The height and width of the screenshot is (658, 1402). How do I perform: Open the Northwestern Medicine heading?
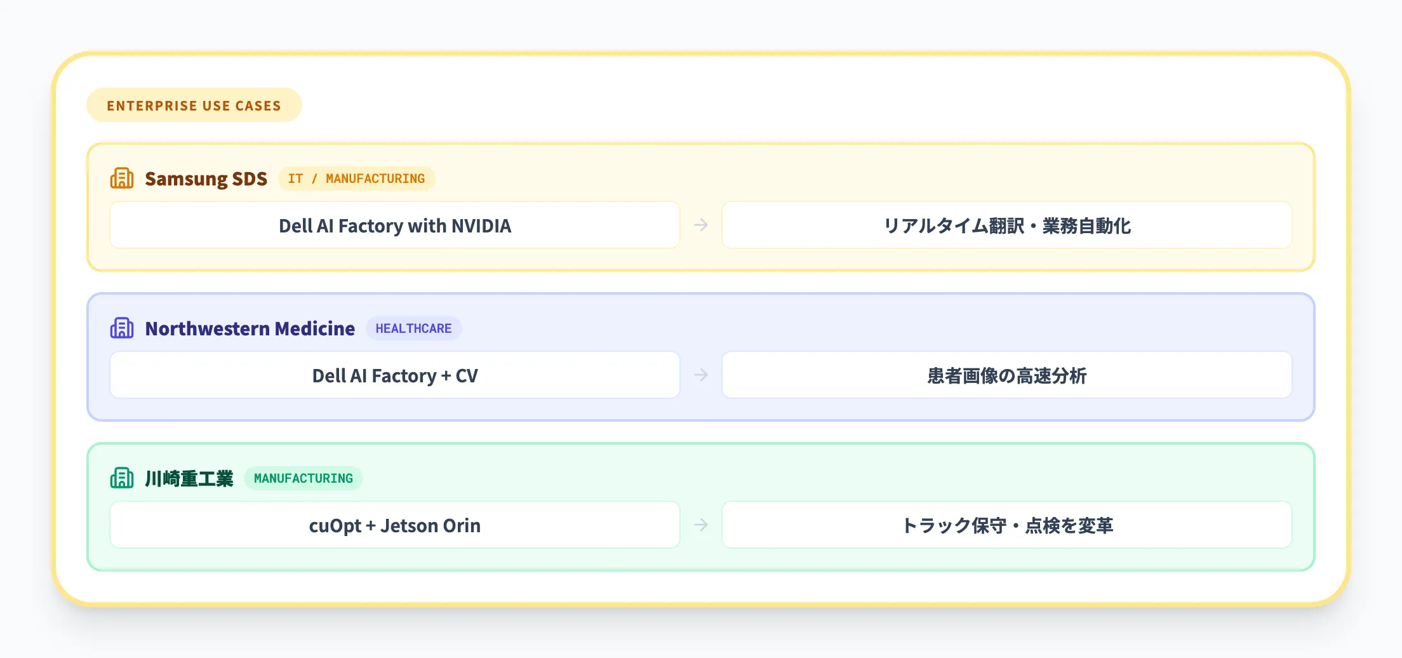(x=250, y=328)
